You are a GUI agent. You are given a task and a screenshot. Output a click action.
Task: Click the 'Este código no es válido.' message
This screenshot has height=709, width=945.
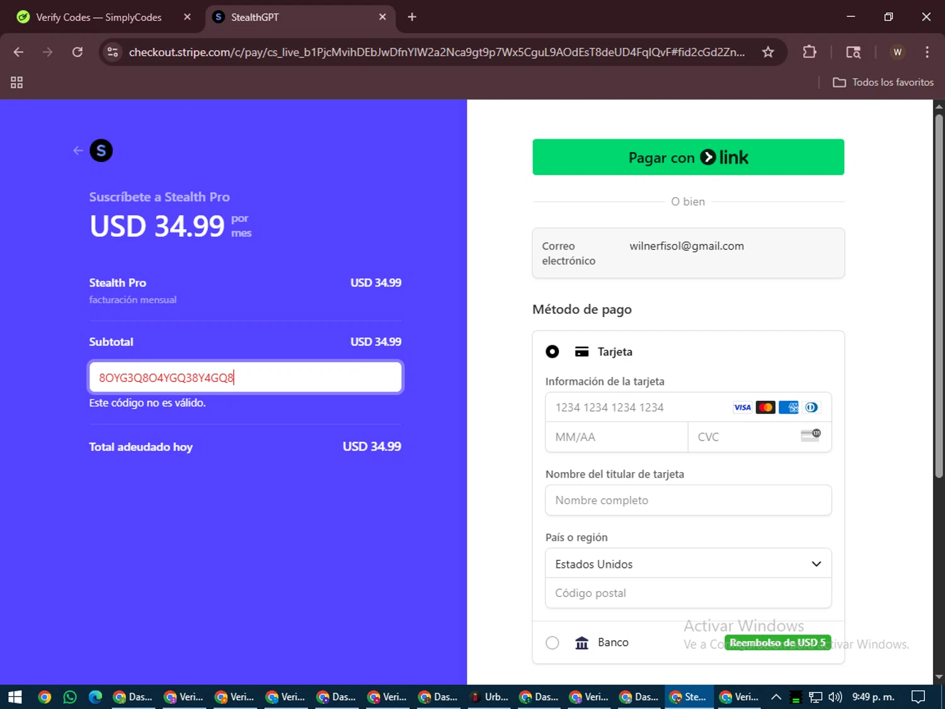point(147,403)
